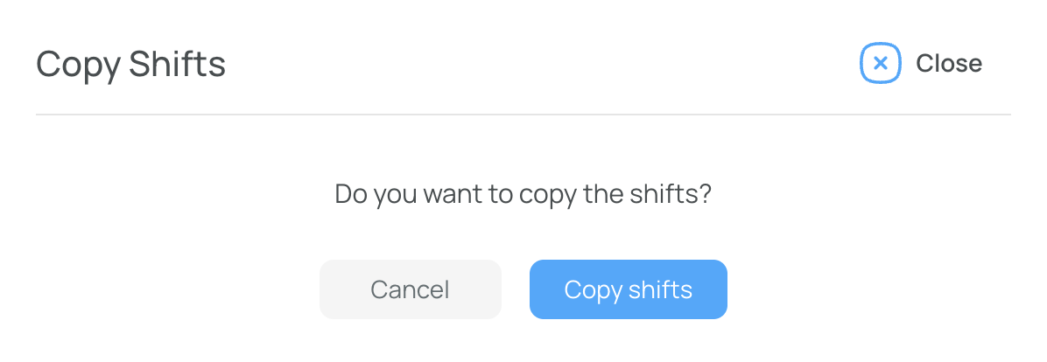Image resolution: width=1047 pixels, height=362 pixels.
Task: Click the Copy Shifts dialog title
Action: [131, 65]
